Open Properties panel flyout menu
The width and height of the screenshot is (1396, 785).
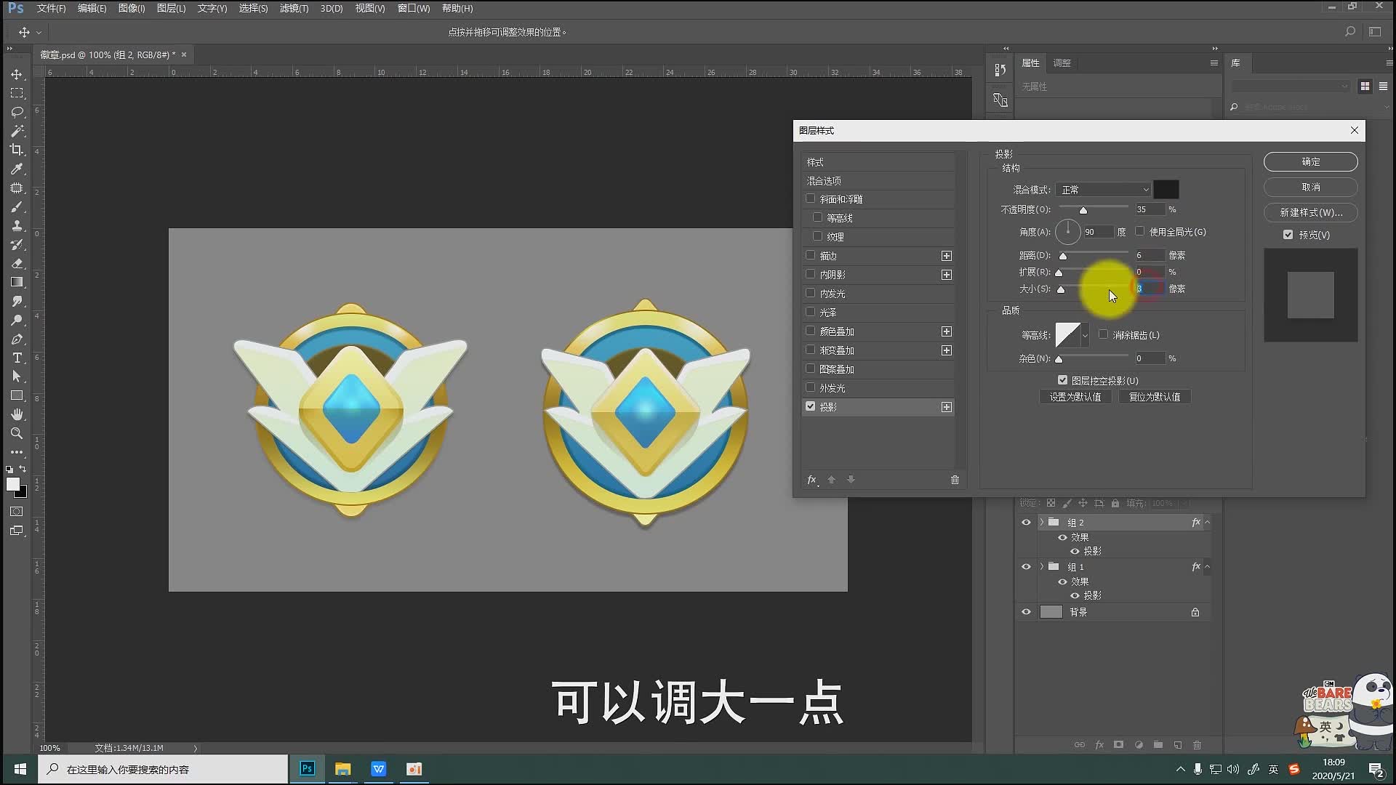coord(1214,63)
